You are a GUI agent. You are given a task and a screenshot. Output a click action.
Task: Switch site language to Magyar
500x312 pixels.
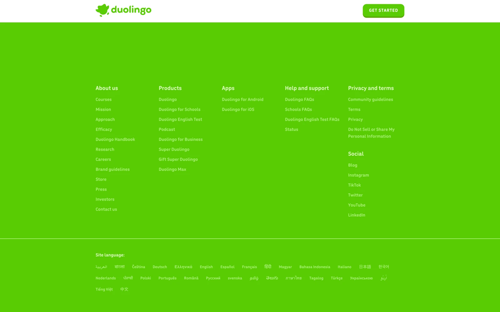pyautogui.click(x=285, y=267)
